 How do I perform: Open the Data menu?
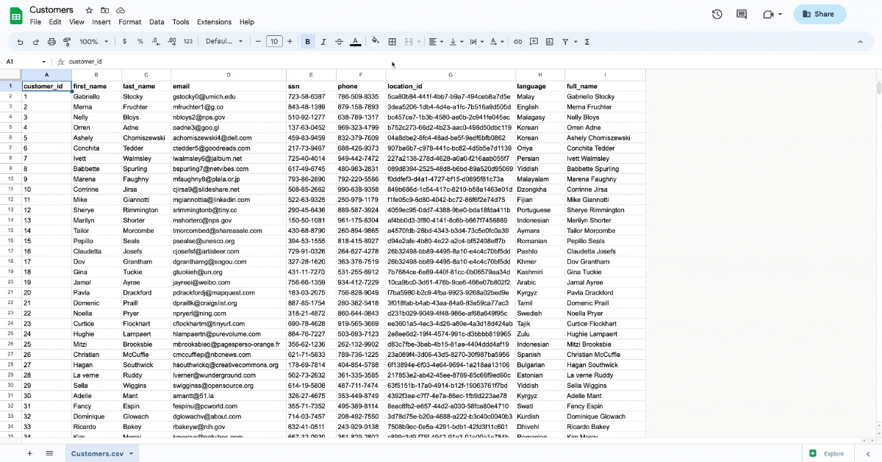[x=157, y=22]
